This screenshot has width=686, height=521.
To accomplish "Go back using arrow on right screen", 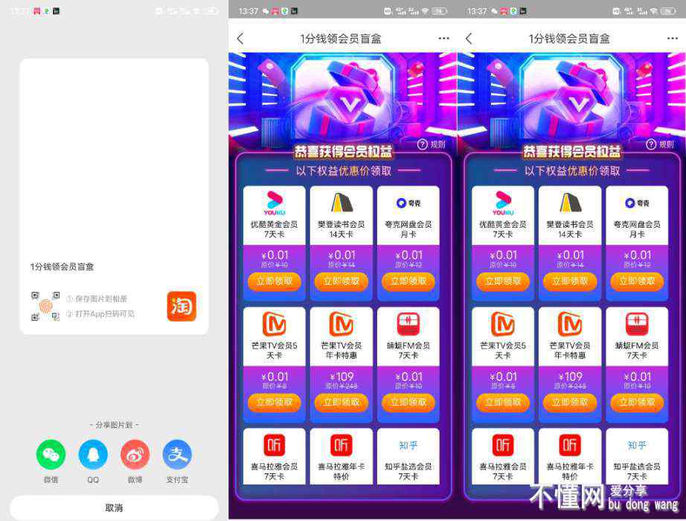I will 469,39.
